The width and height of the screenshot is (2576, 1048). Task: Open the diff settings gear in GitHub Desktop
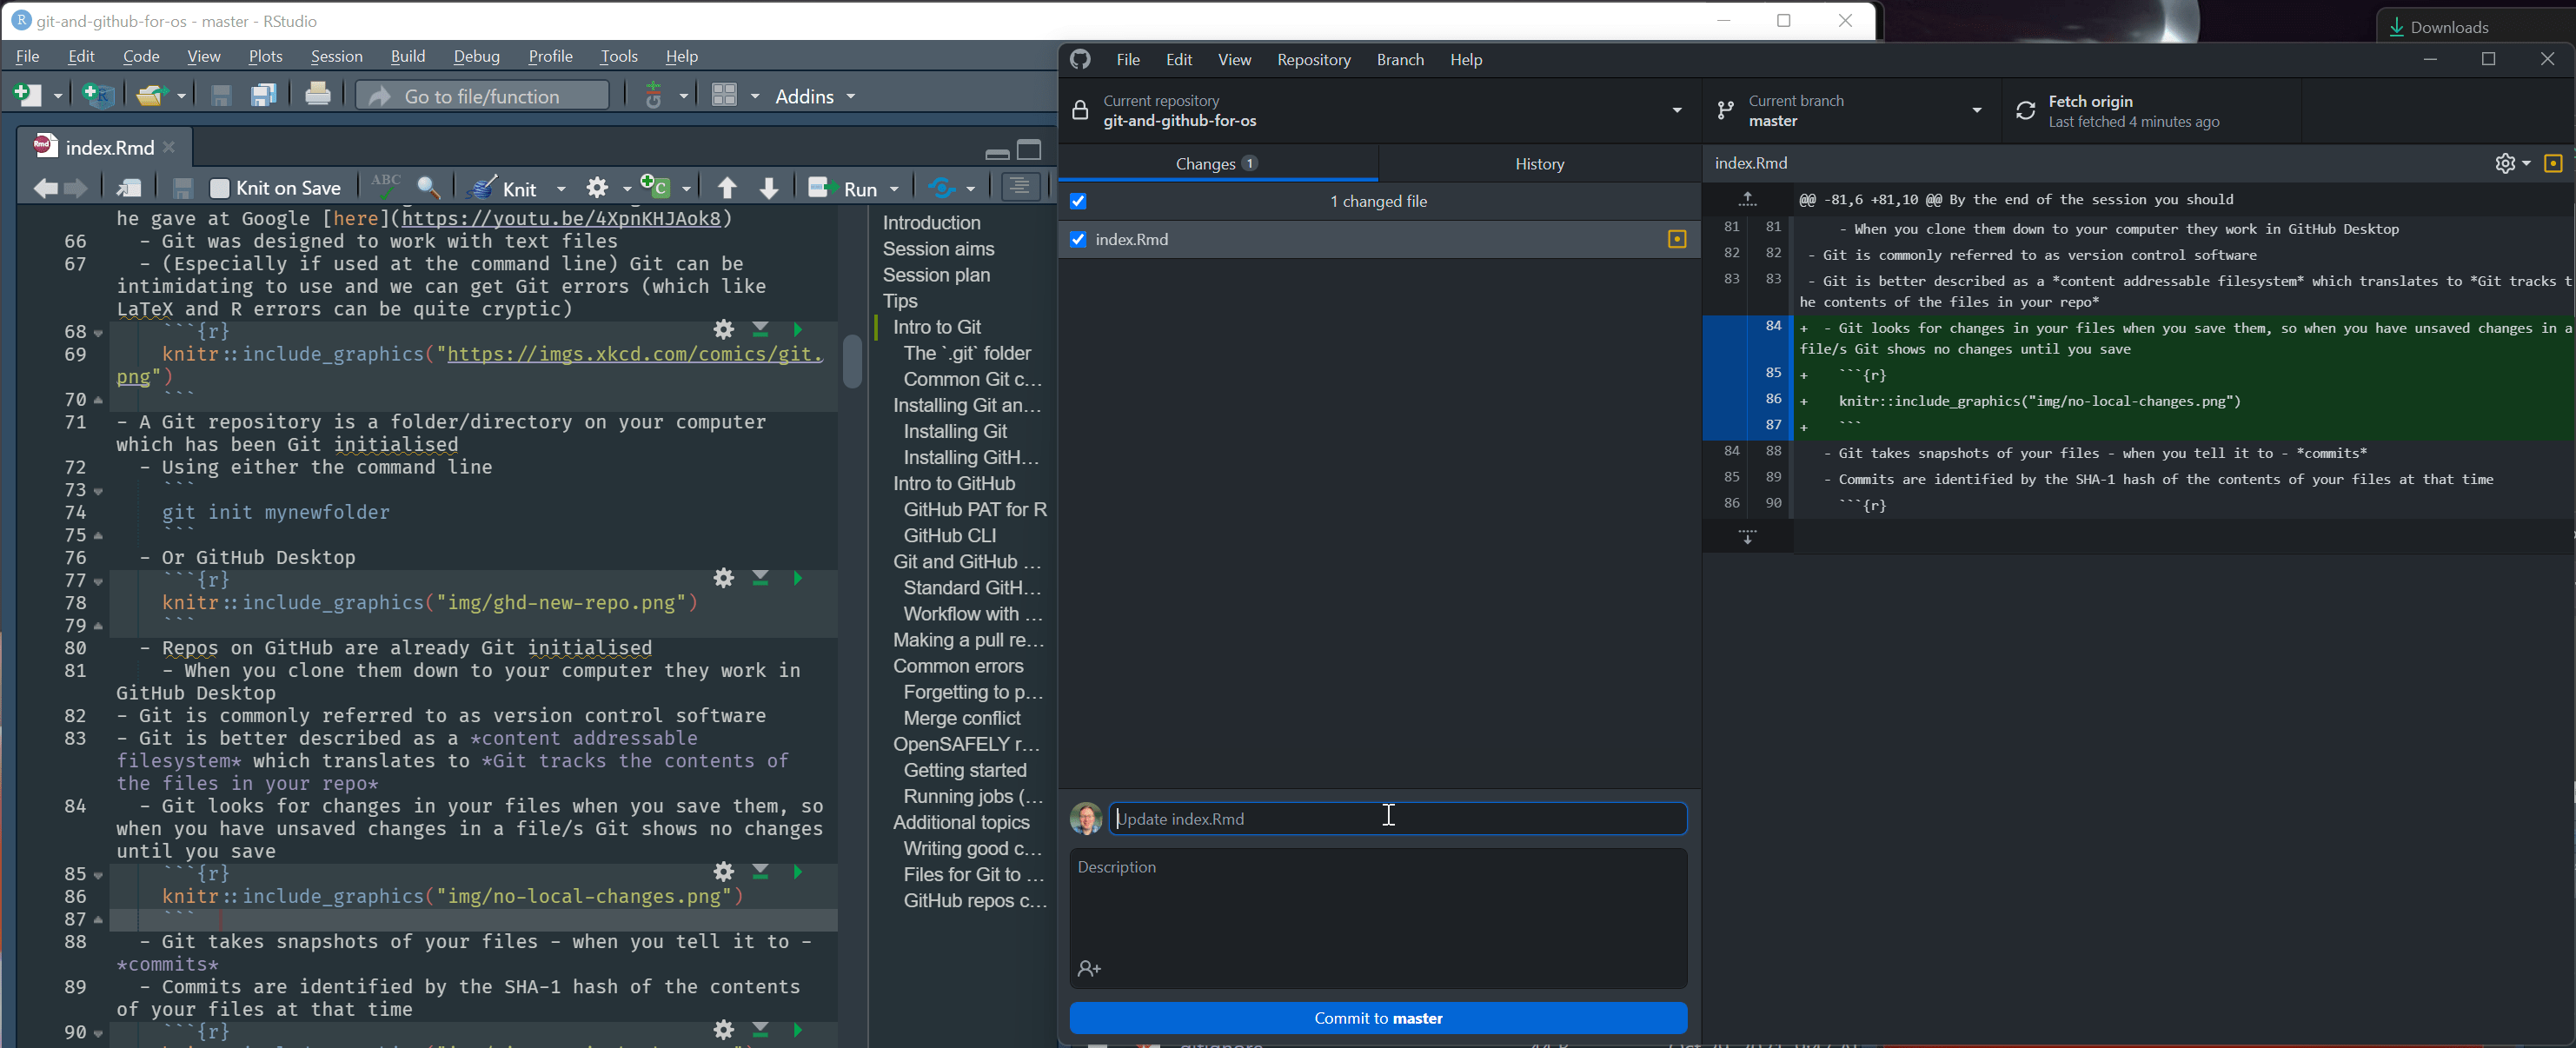pos(2506,163)
